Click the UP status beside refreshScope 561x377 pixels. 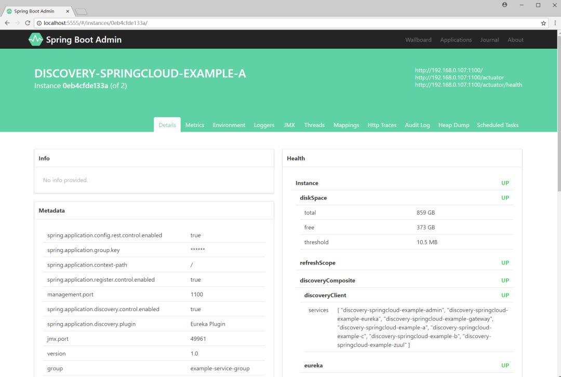click(505, 262)
